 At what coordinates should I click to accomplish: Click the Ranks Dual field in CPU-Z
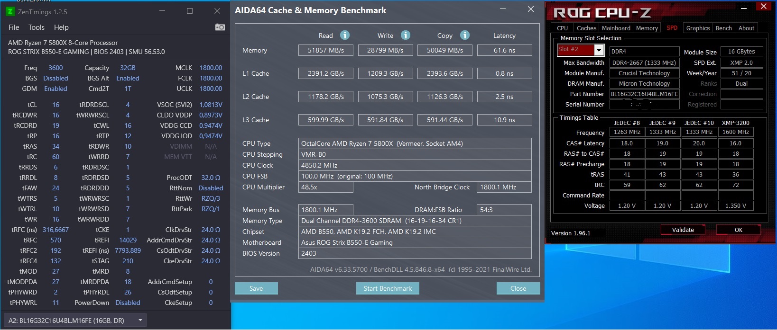pos(741,84)
